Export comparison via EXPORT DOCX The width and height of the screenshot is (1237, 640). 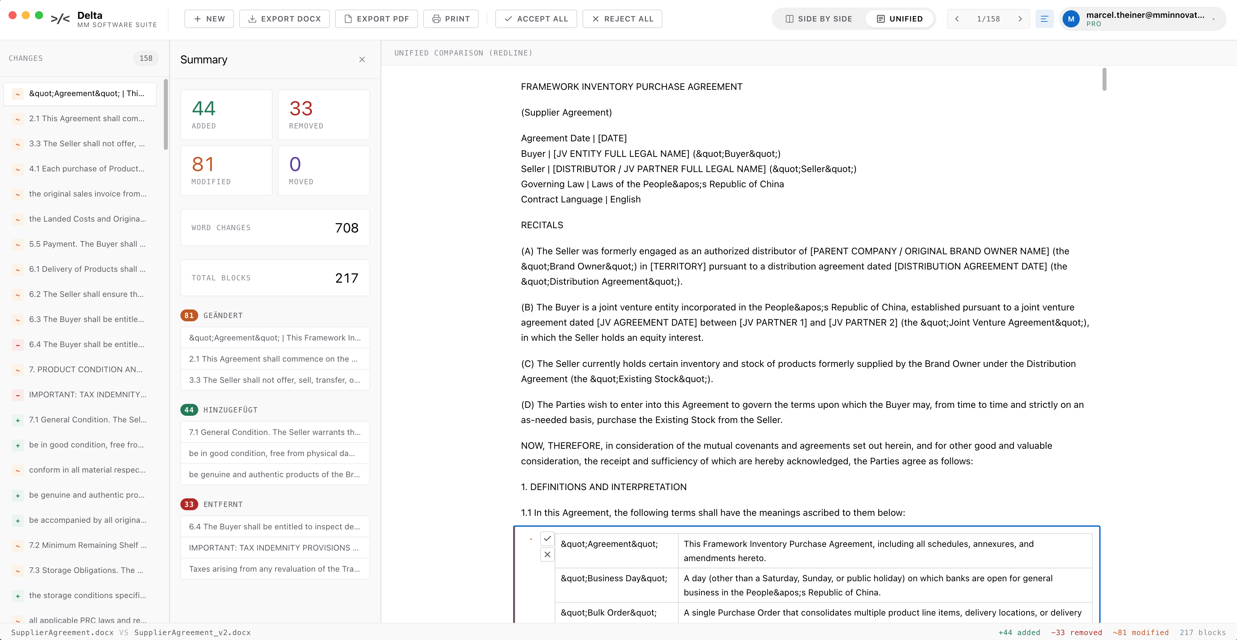(x=284, y=19)
